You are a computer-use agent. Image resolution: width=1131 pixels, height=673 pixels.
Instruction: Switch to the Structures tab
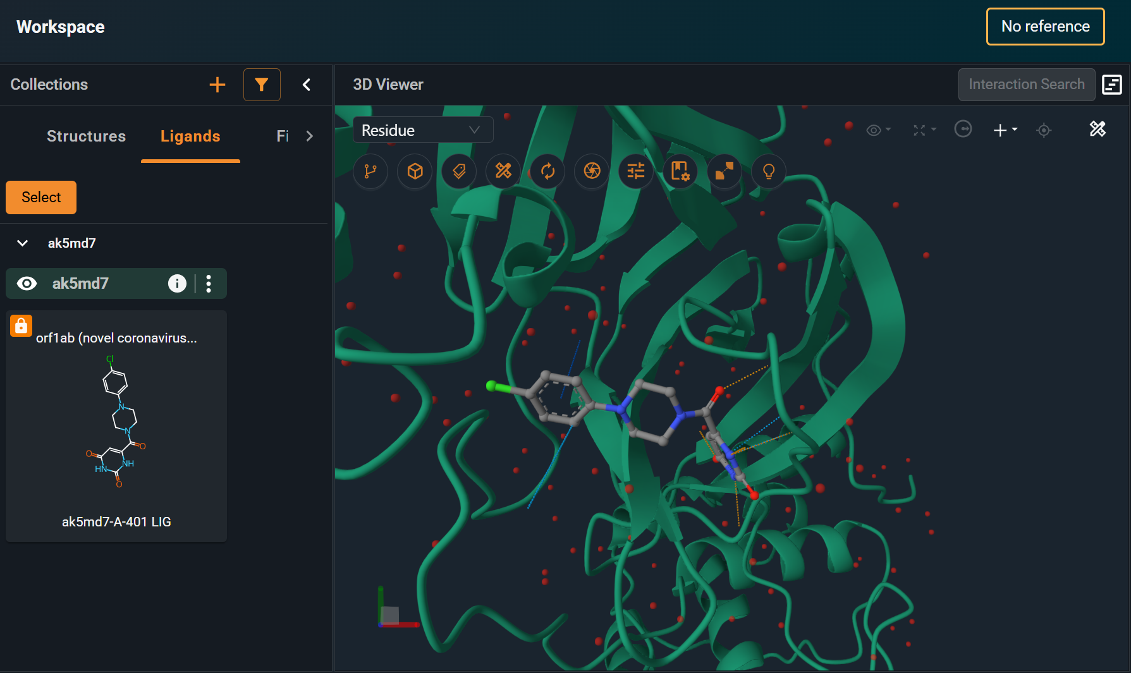pos(86,136)
